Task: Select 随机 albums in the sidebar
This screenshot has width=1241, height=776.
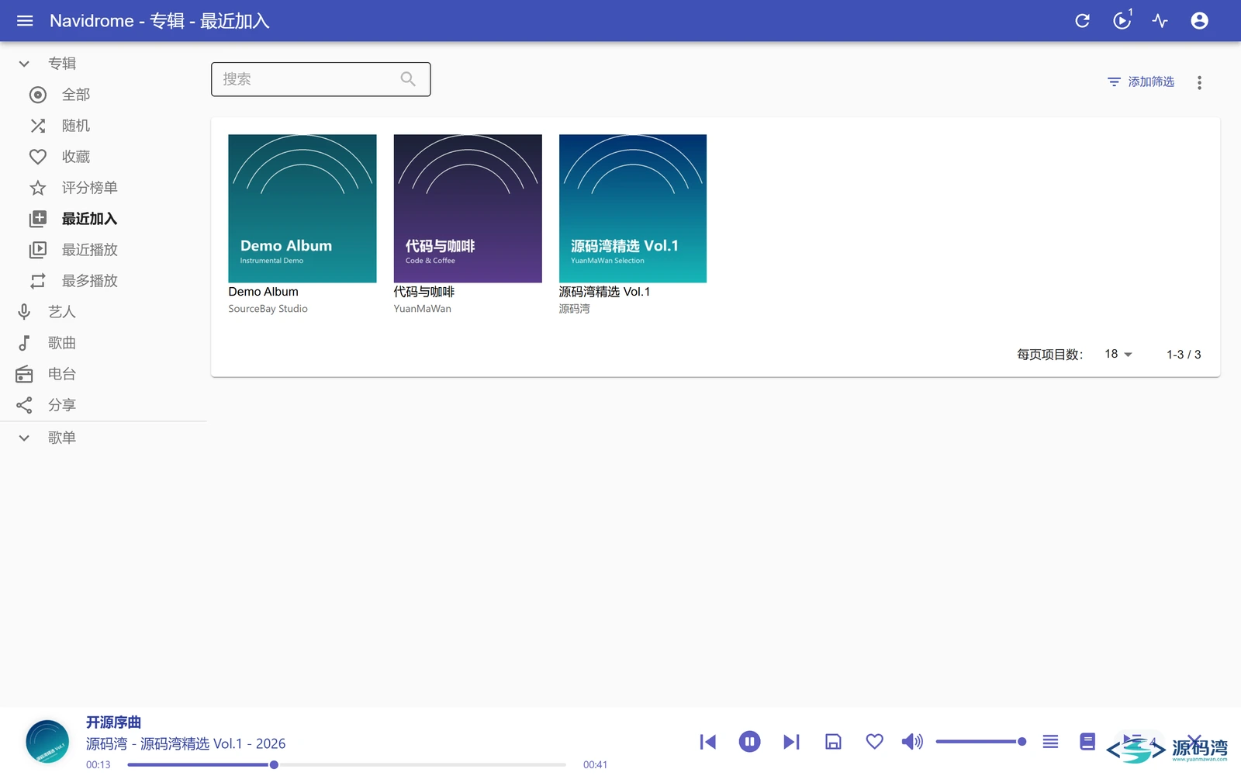Action: point(104,126)
